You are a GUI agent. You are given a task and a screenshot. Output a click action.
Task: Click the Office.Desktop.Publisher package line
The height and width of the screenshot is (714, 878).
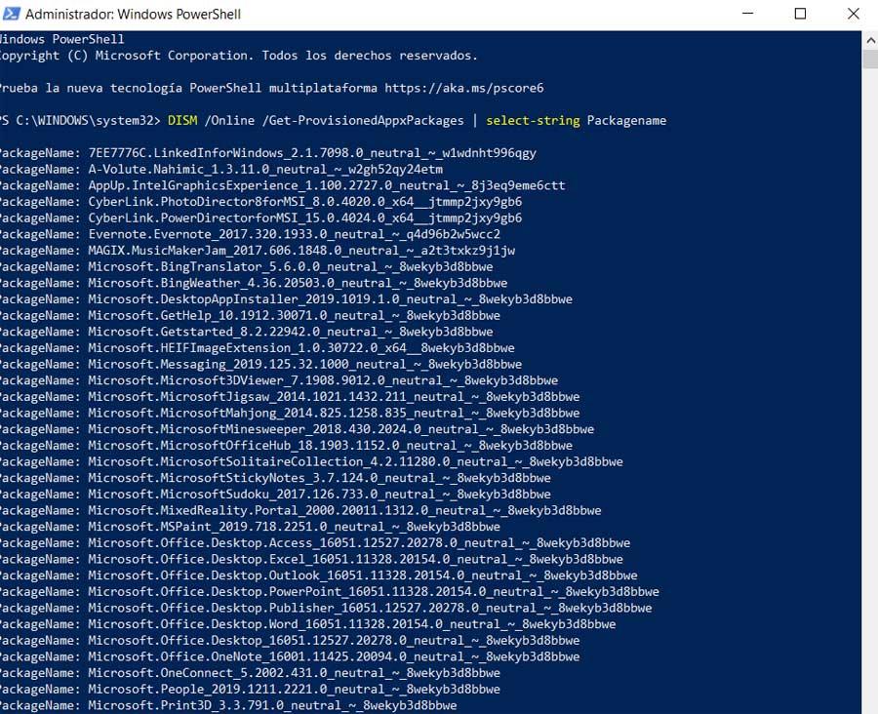(x=326, y=608)
